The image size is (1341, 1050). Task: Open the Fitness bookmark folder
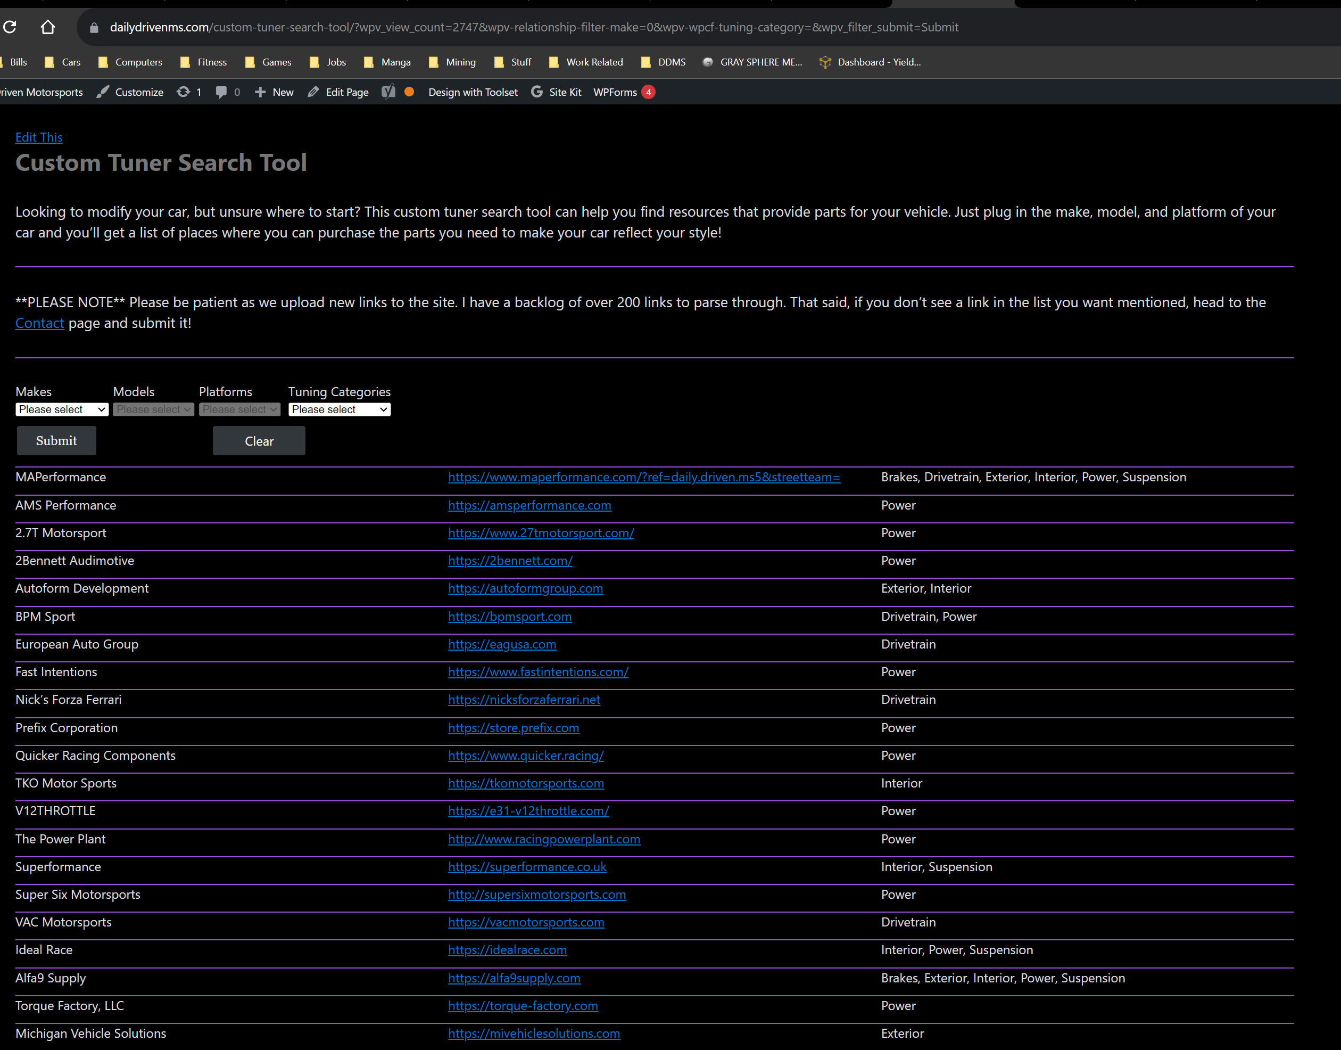tap(203, 62)
